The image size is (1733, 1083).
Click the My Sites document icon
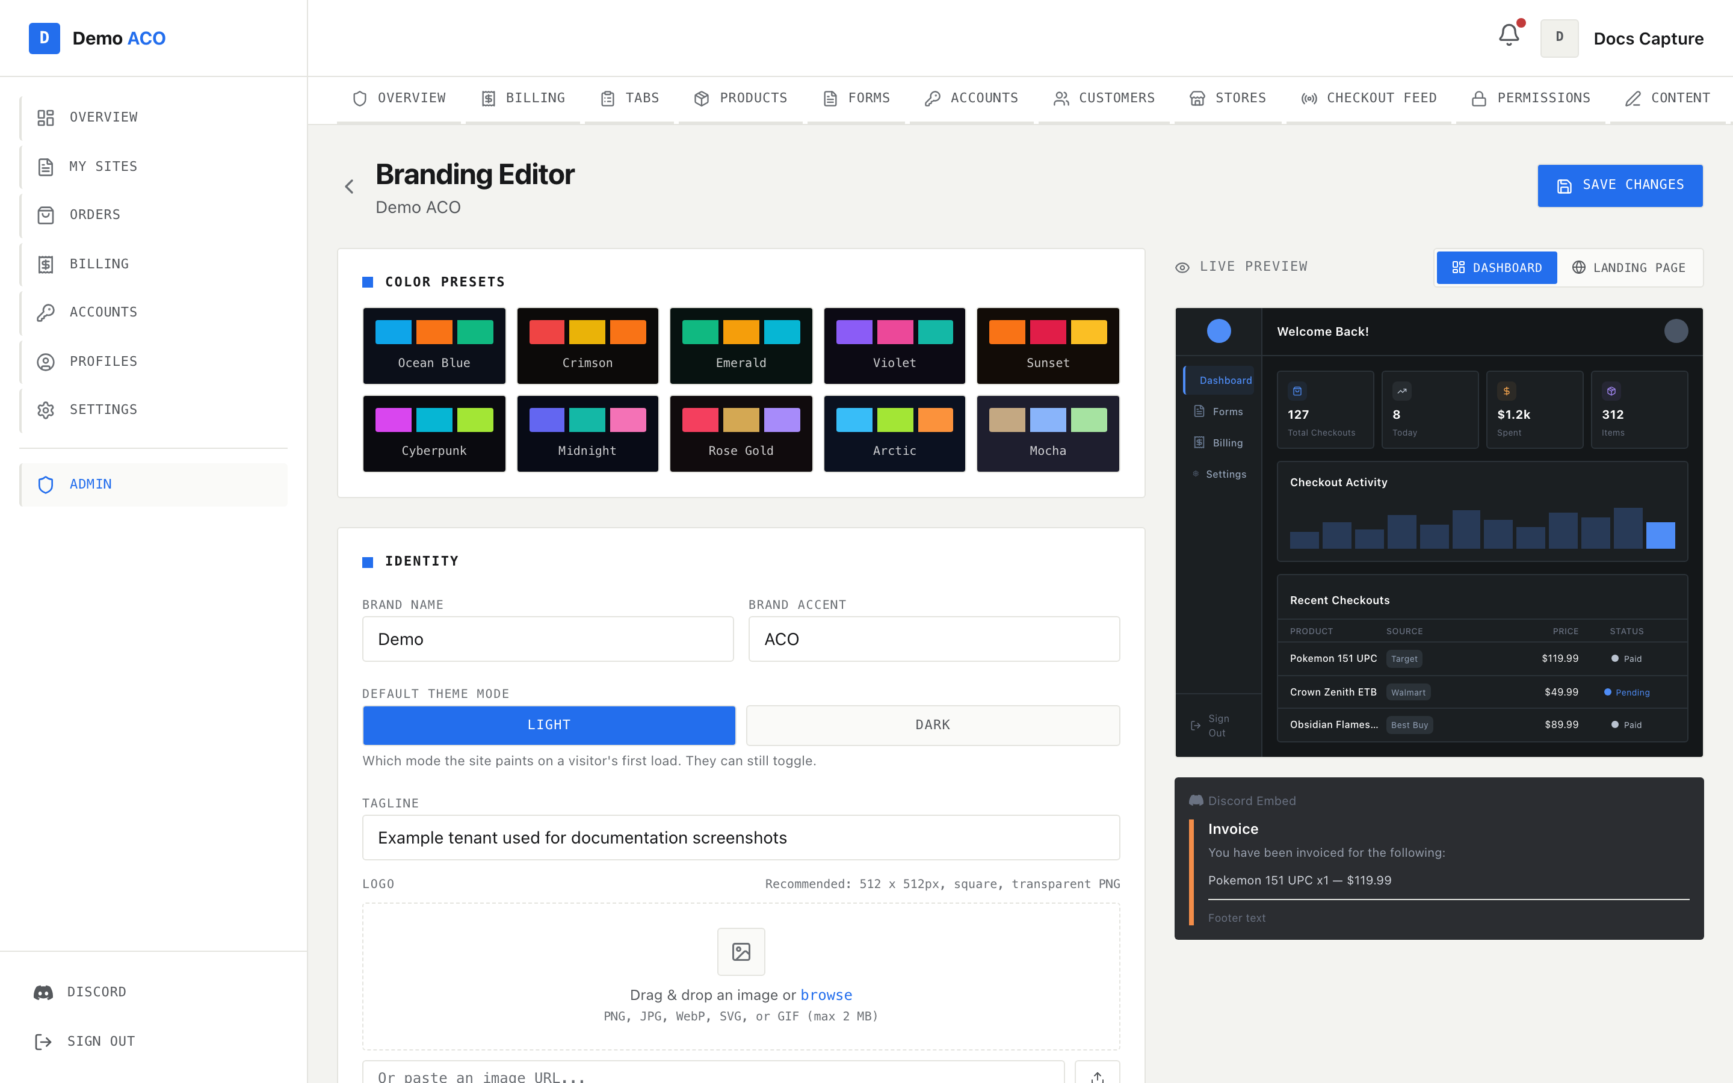[46, 167]
